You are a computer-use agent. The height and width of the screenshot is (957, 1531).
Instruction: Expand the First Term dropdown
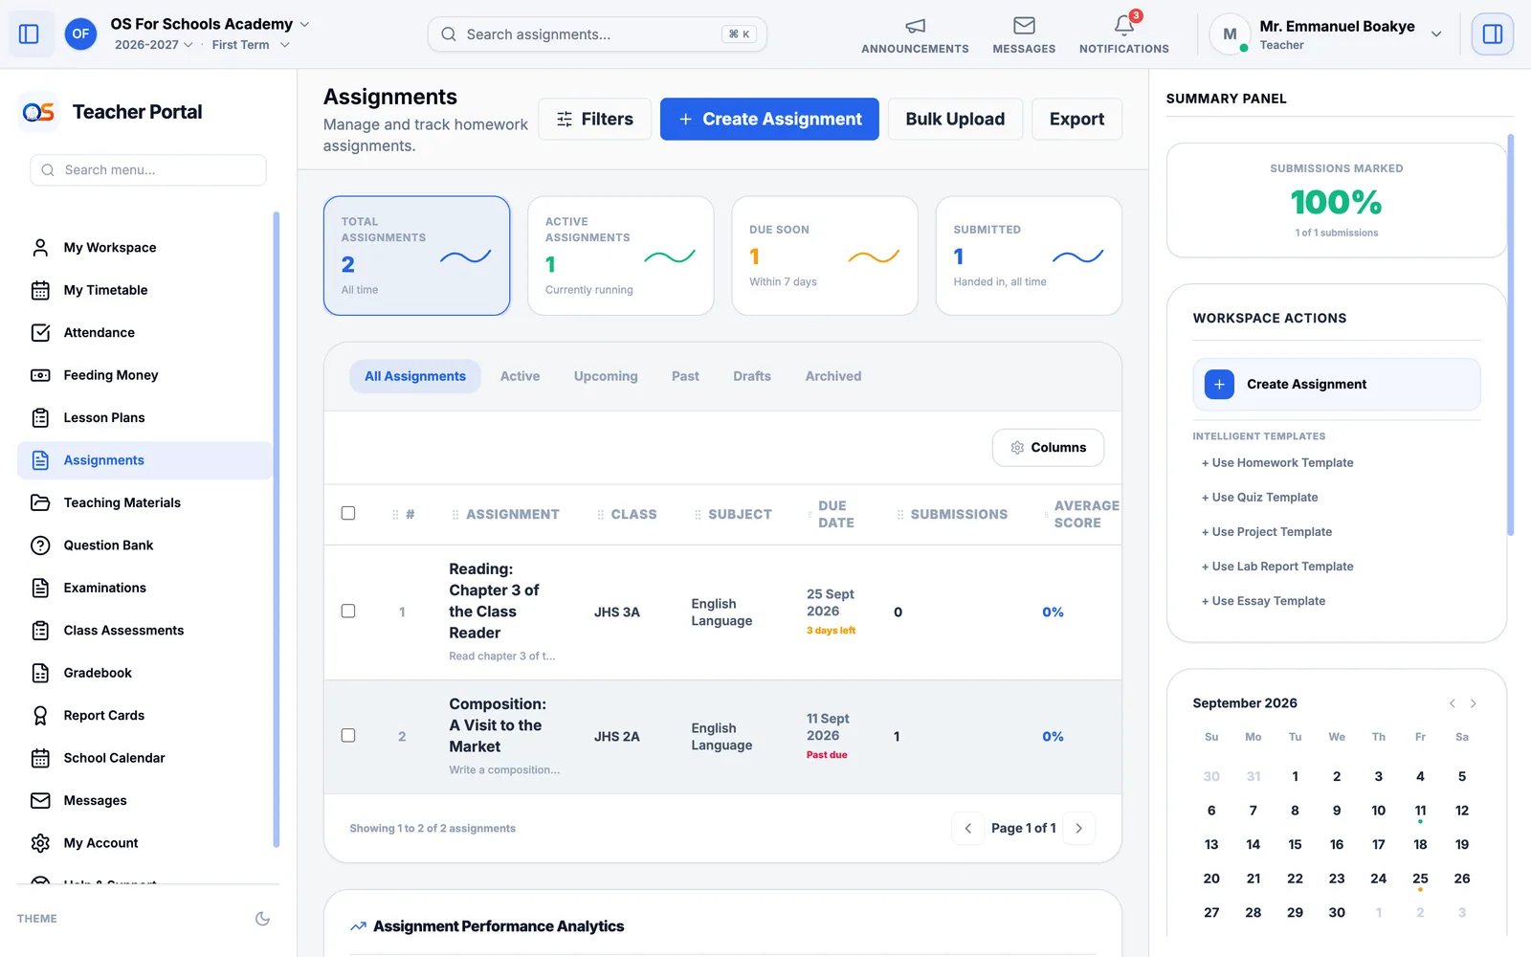[x=251, y=45]
